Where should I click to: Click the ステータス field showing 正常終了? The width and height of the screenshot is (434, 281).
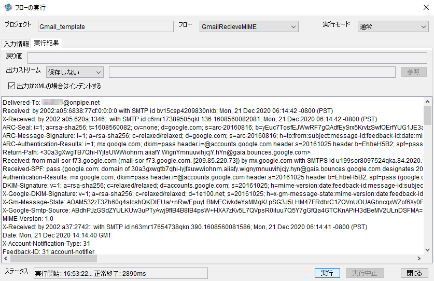(121, 274)
